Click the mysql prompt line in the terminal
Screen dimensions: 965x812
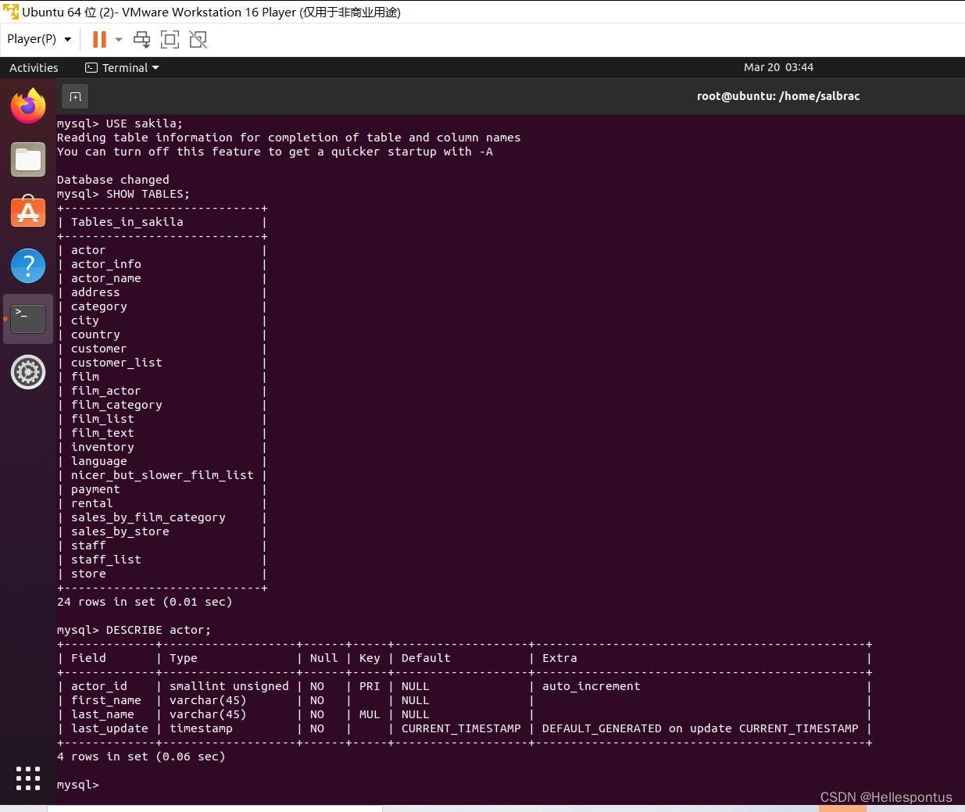point(78,785)
